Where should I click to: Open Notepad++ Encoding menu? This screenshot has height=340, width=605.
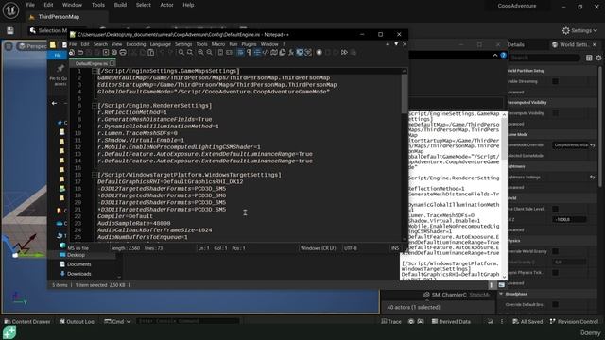(136, 44)
